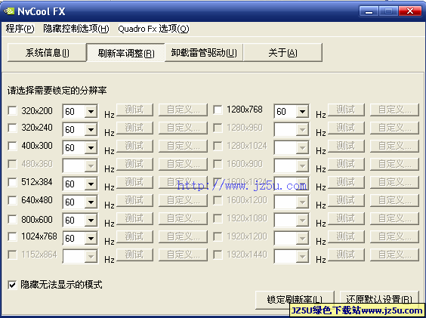Tick the 512x384 resolution checkbox
This screenshot has width=426, height=318.
coord(13,182)
